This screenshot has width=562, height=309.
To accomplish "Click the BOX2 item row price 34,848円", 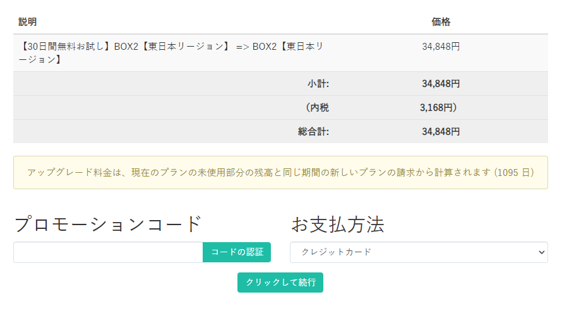I will tap(441, 46).
